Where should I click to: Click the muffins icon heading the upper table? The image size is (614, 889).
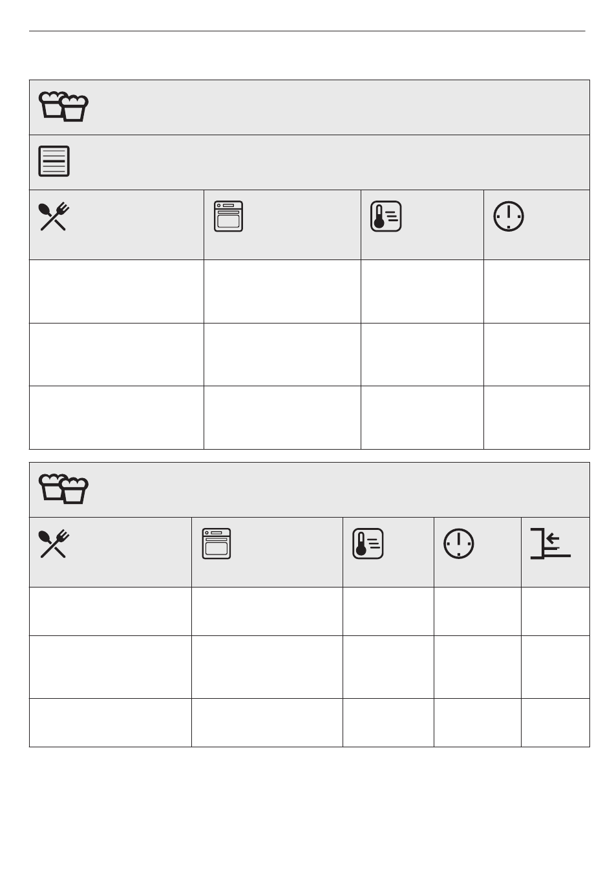(63, 107)
